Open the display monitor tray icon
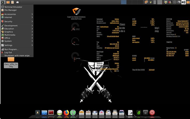This screenshot has height=119, width=190. point(166,2)
